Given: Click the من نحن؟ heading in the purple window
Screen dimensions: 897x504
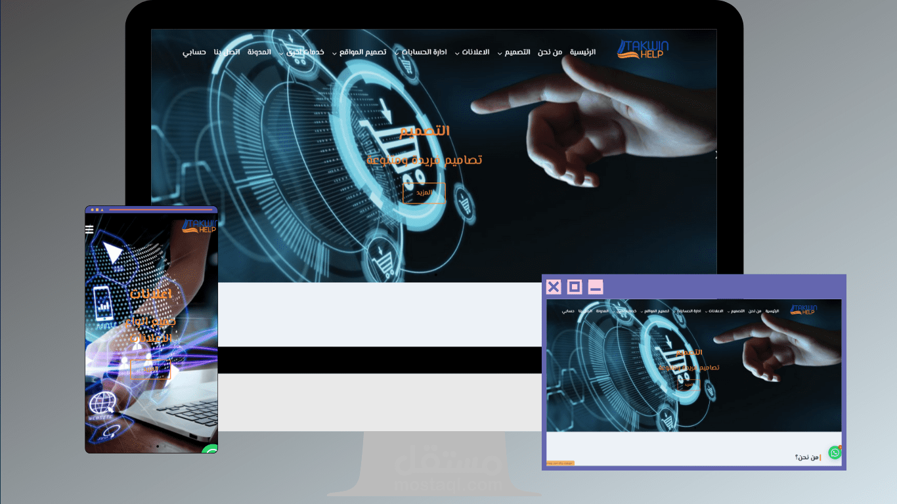Looking at the screenshot, I should [808, 457].
